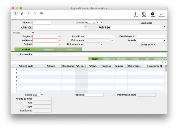Select the Klienta cenas view button

(x=108, y=59)
